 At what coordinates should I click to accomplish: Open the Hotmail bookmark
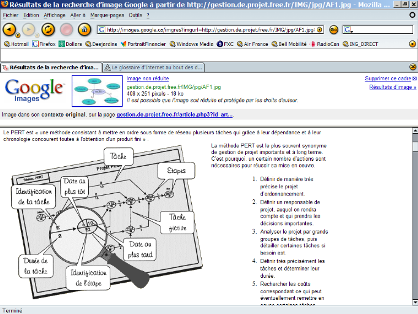16,44
